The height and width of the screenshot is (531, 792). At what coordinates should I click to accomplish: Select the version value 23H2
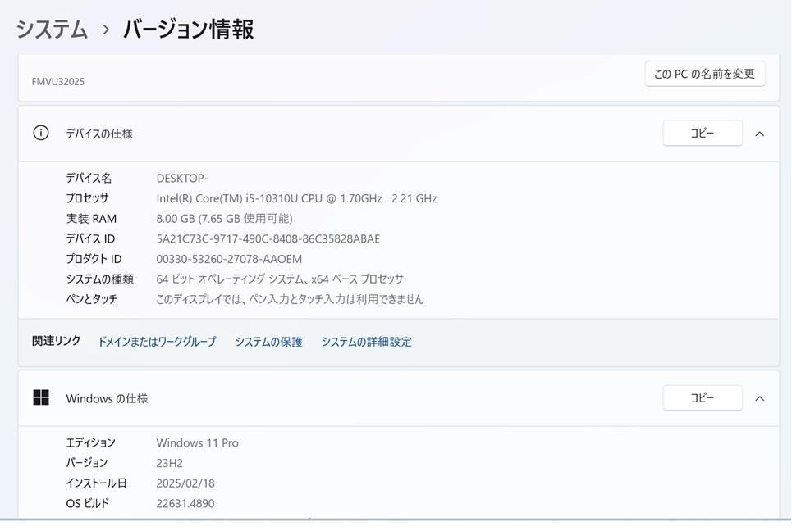170,463
